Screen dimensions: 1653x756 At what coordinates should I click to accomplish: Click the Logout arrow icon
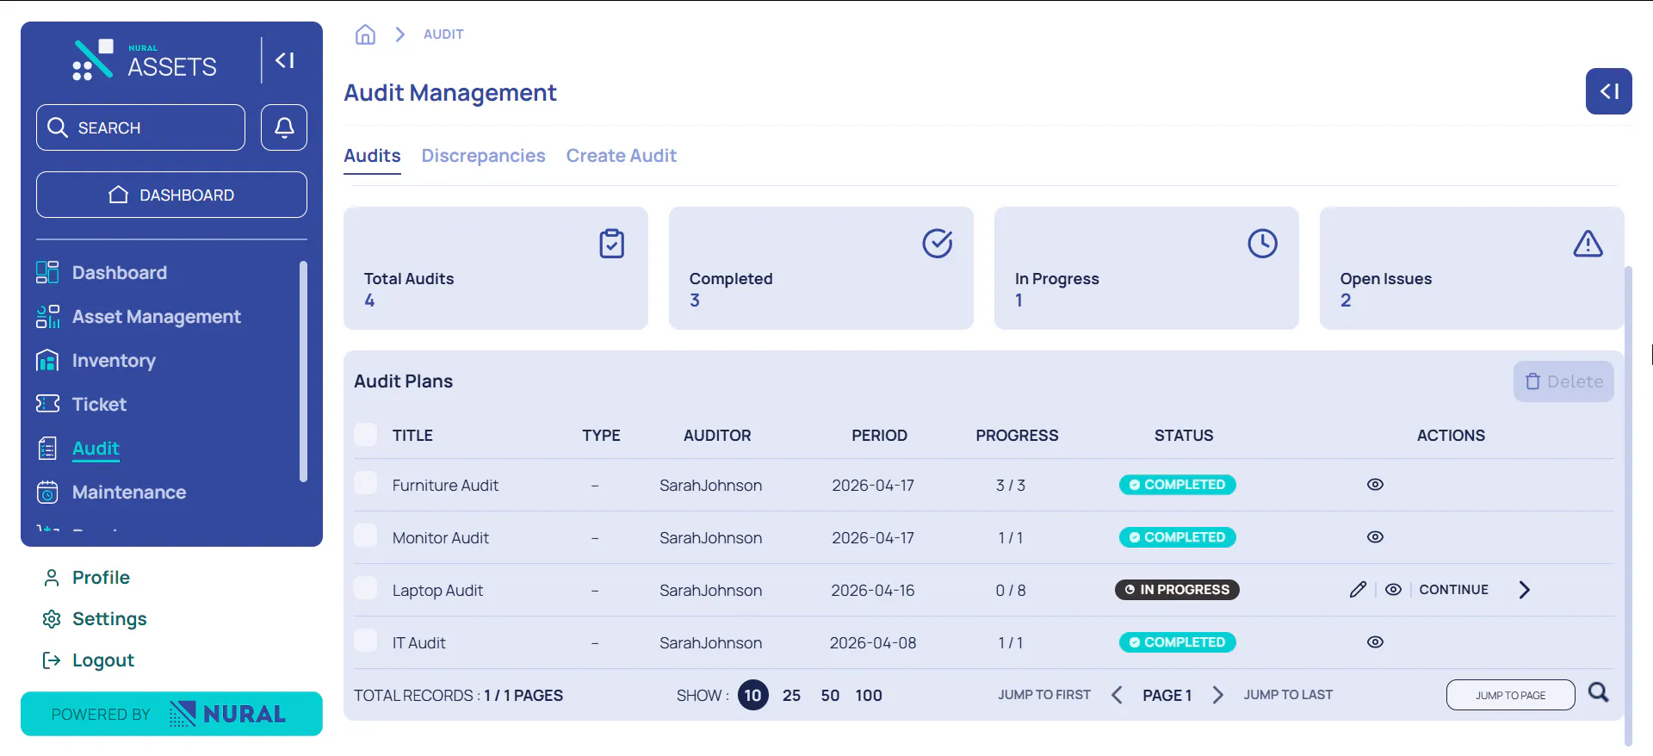coord(52,660)
